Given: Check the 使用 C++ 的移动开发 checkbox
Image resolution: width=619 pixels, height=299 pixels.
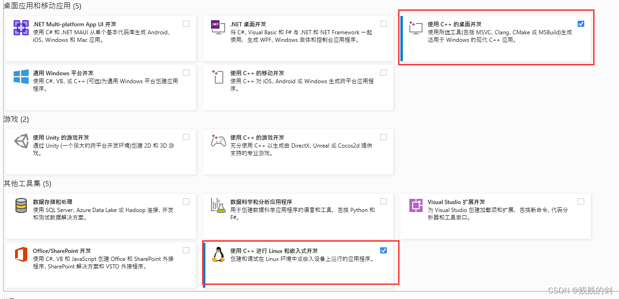Looking at the screenshot, I should [384, 73].
